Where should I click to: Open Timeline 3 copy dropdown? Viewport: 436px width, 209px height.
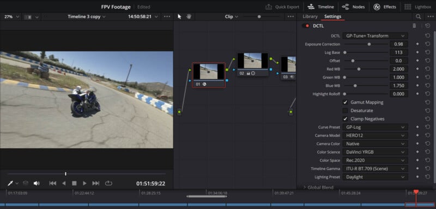pyautogui.click(x=87, y=17)
